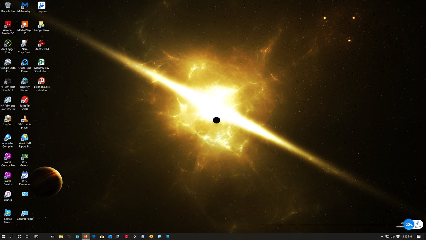Image resolution: width=426 pixels, height=240 pixels.
Task: Open network status tray icon
Action: coord(387,237)
